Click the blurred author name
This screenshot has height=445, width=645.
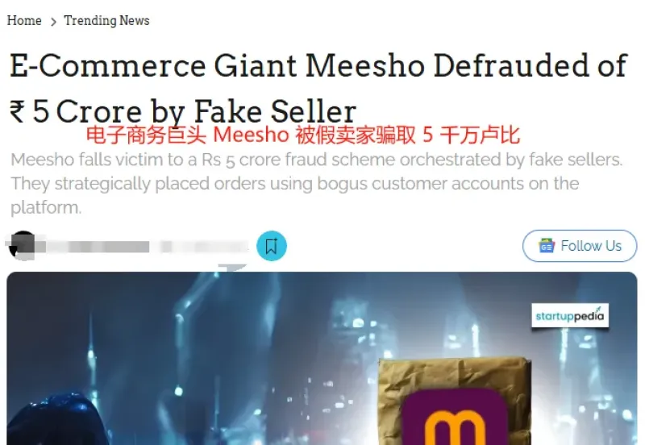93,247
